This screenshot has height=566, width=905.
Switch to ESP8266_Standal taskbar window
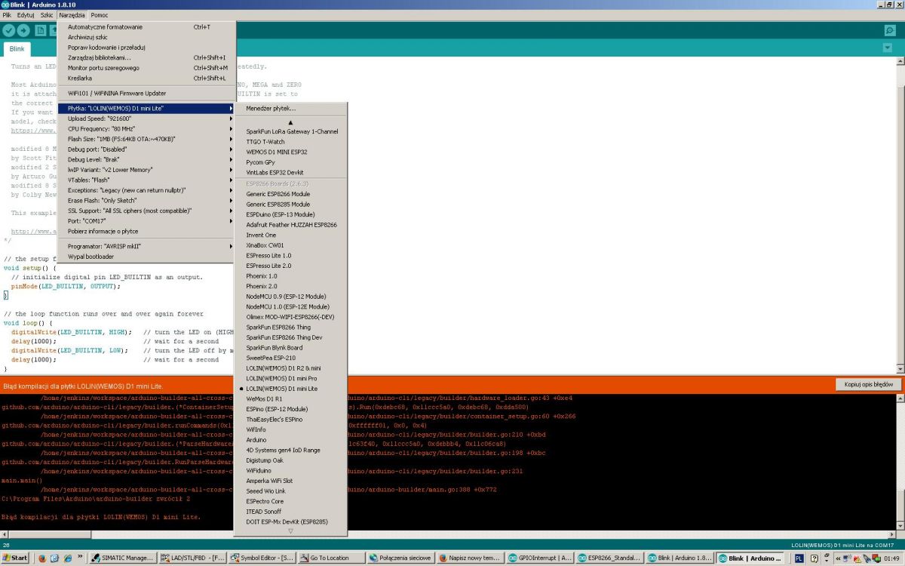point(609,558)
